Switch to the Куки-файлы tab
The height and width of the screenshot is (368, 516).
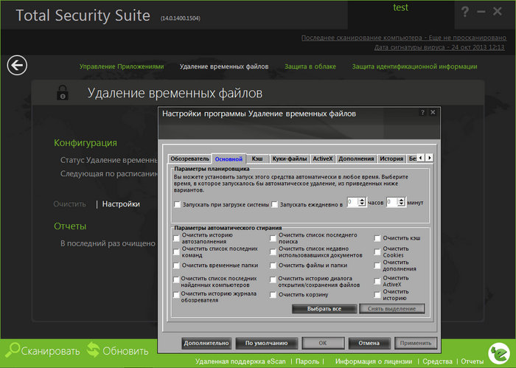(x=290, y=159)
